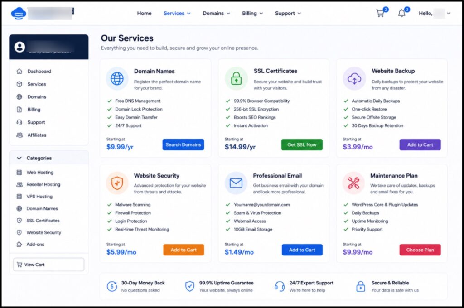Click the Our Services page heading

127,38
